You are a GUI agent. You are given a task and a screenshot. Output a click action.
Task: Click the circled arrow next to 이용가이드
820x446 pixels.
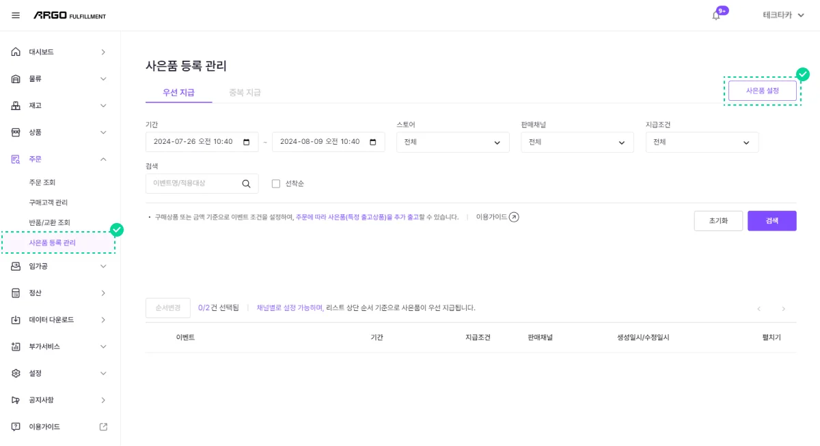click(513, 216)
